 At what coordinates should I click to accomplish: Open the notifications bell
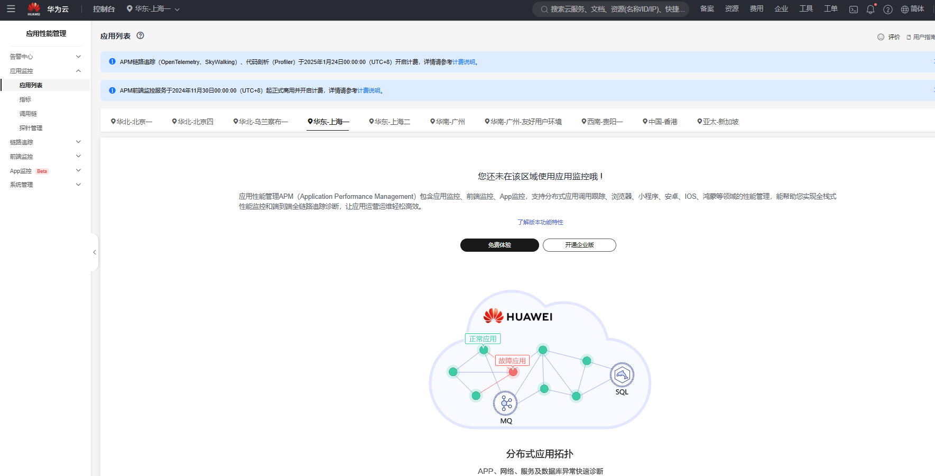click(871, 10)
